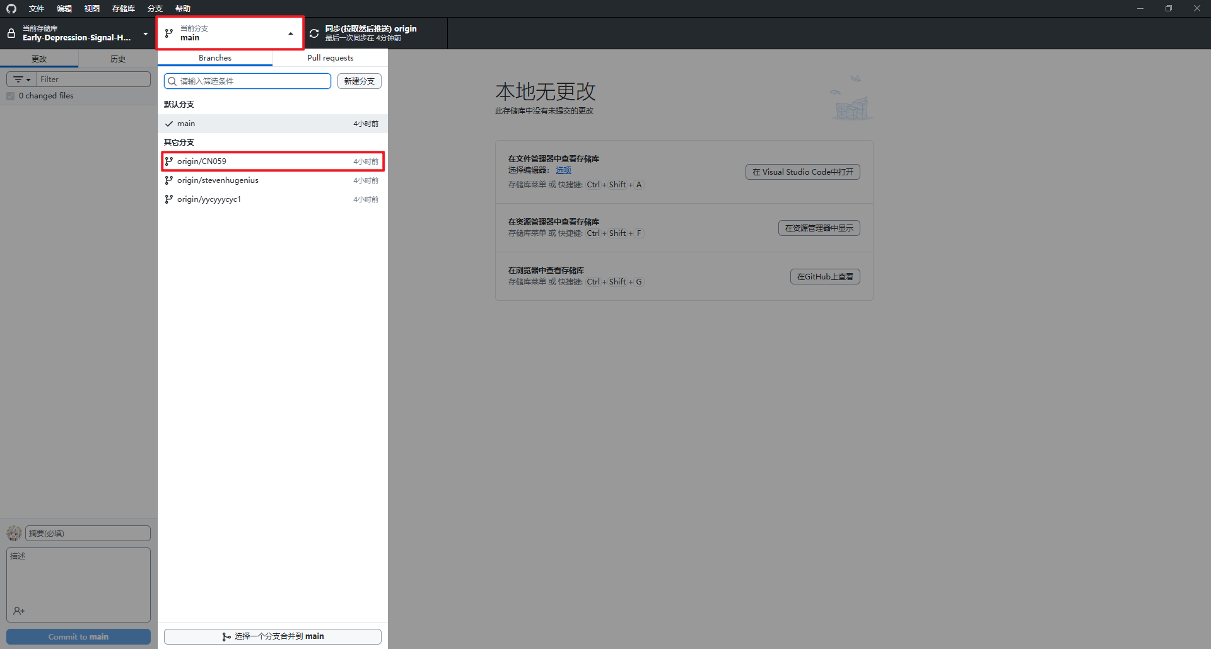Click the branch icon next to origin/yycyyycyc1
The width and height of the screenshot is (1211, 649).
click(x=169, y=199)
